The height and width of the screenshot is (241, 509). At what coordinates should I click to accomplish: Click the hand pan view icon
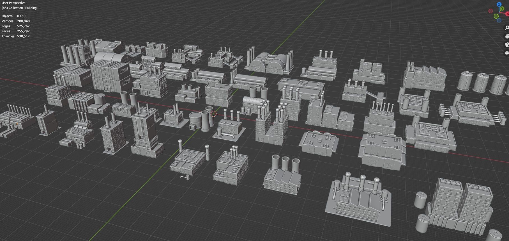click(507, 36)
